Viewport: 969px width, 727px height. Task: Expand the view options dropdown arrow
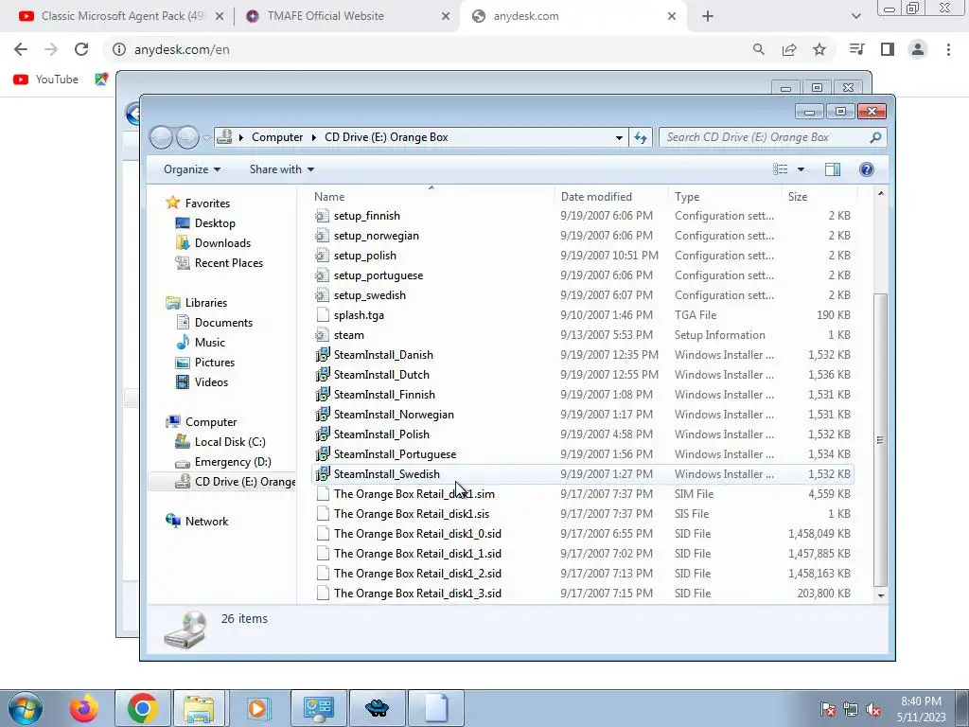(x=801, y=169)
